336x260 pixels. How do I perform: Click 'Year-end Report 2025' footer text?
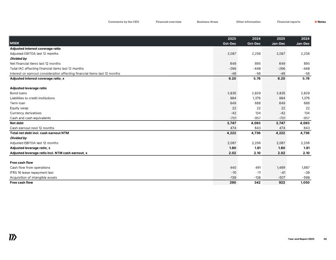click(301, 239)
